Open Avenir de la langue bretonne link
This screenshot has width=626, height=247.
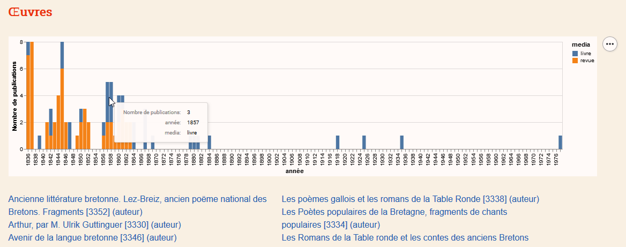(x=92, y=238)
